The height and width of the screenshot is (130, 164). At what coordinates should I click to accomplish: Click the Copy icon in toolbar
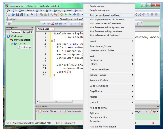coord(41,14)
